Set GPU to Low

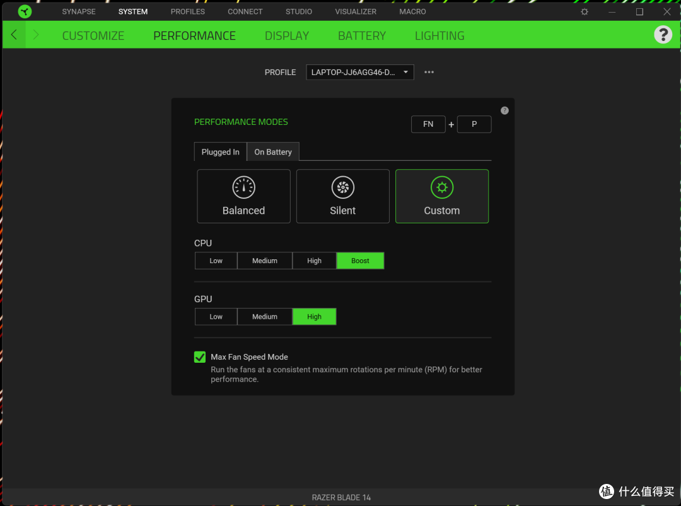click(x=216, y=317)
